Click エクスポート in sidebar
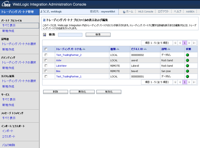Viewport: 200px width, 148px height. click(9, 136)
